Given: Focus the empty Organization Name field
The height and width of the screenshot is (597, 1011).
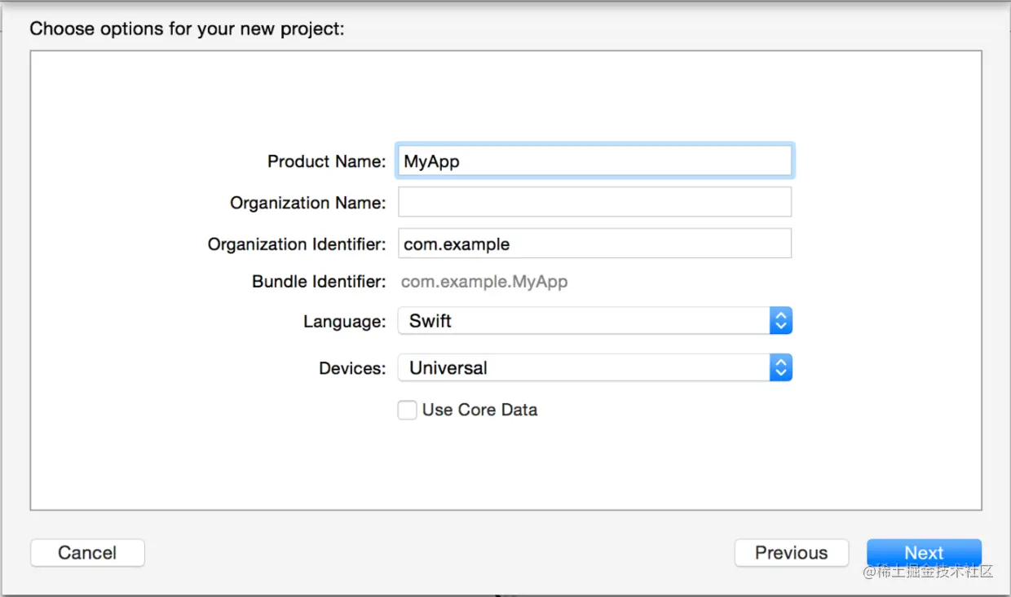Looking at the screenshot, I should tap(594, 202).
